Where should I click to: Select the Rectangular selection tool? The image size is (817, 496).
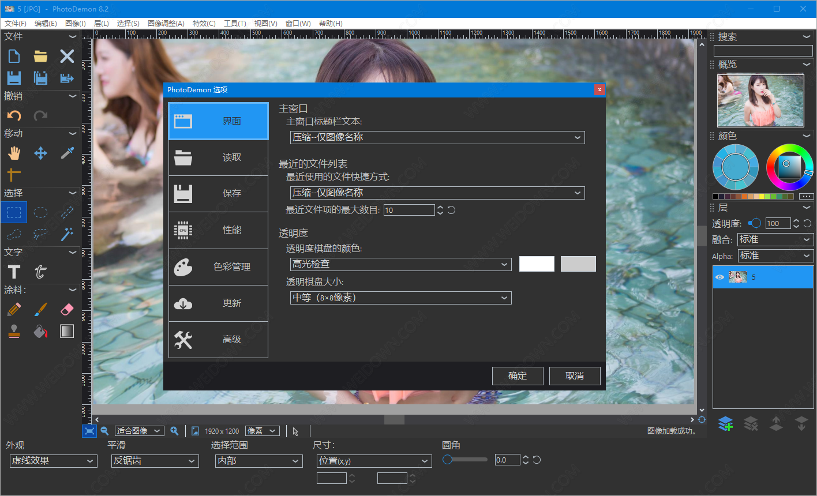pos(14,212)
